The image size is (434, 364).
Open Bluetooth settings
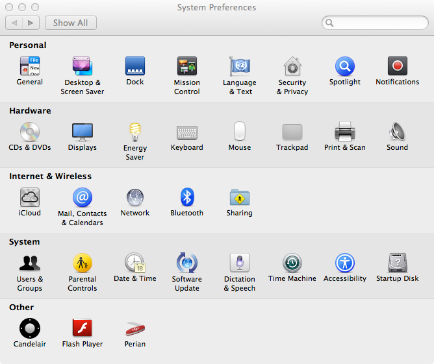coord(187,198)
